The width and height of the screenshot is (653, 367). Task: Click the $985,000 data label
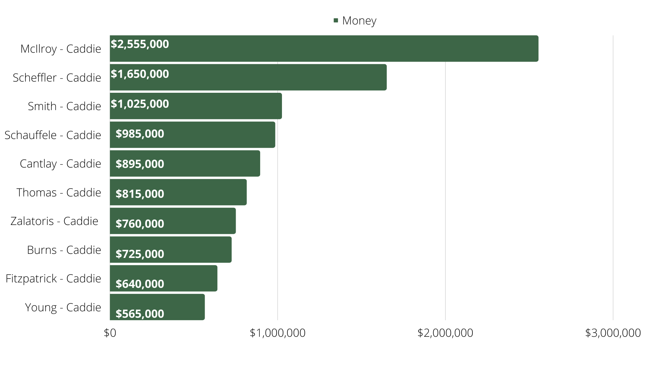point(140,134)
